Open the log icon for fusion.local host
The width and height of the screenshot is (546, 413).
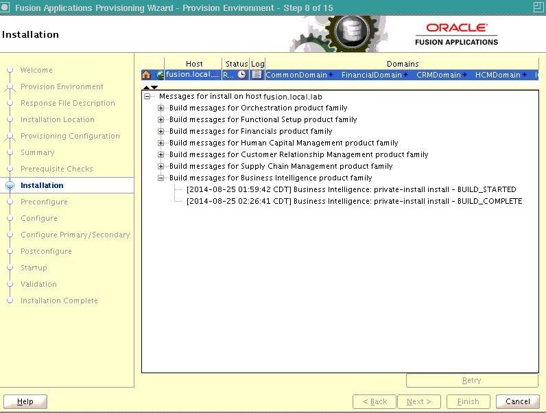pyautogui.click(x=257, y=75)
